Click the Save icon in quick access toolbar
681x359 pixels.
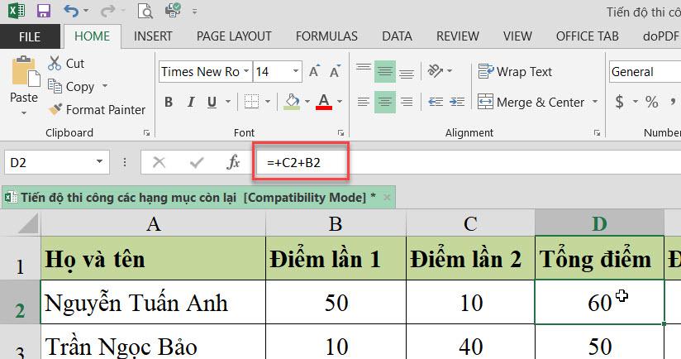click(x=44, y=11)
